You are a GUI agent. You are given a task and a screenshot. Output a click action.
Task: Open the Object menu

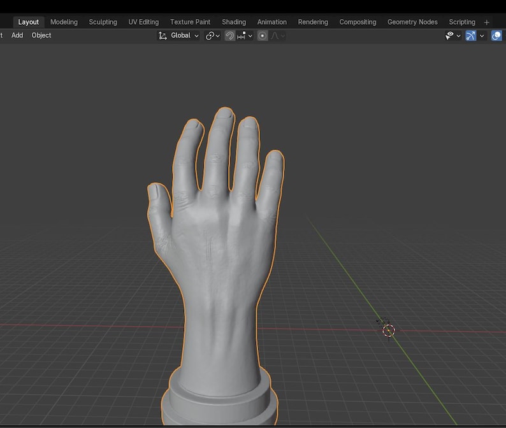click(41, 35)
